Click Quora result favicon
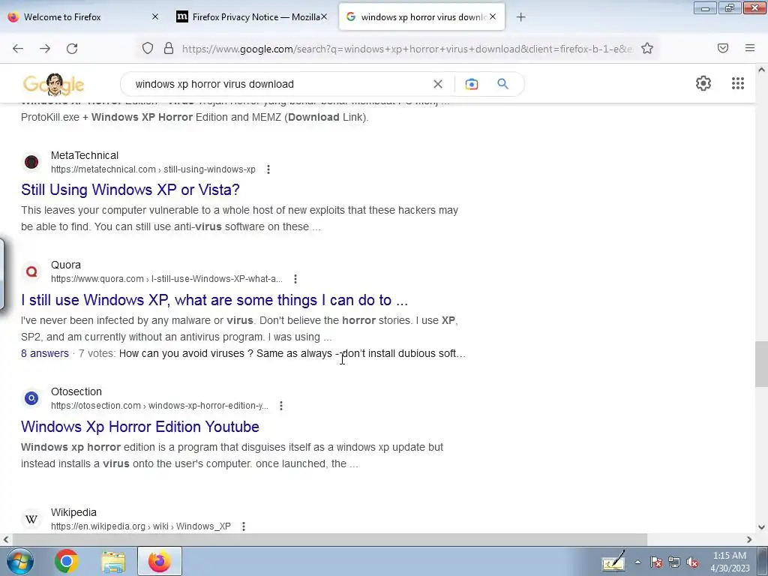 point(31,271)
